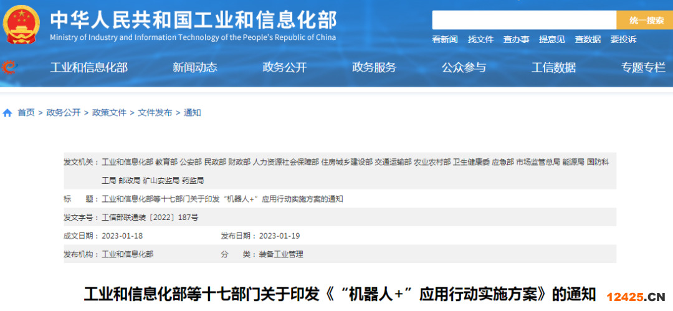Click the bold article headline about 机器人+
Screen dimensions: 673x311
[x=340, y=295]
